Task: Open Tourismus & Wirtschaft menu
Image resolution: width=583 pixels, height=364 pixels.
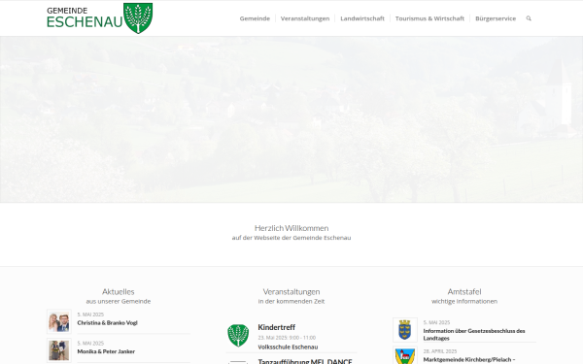Action: tap(429, 18)
